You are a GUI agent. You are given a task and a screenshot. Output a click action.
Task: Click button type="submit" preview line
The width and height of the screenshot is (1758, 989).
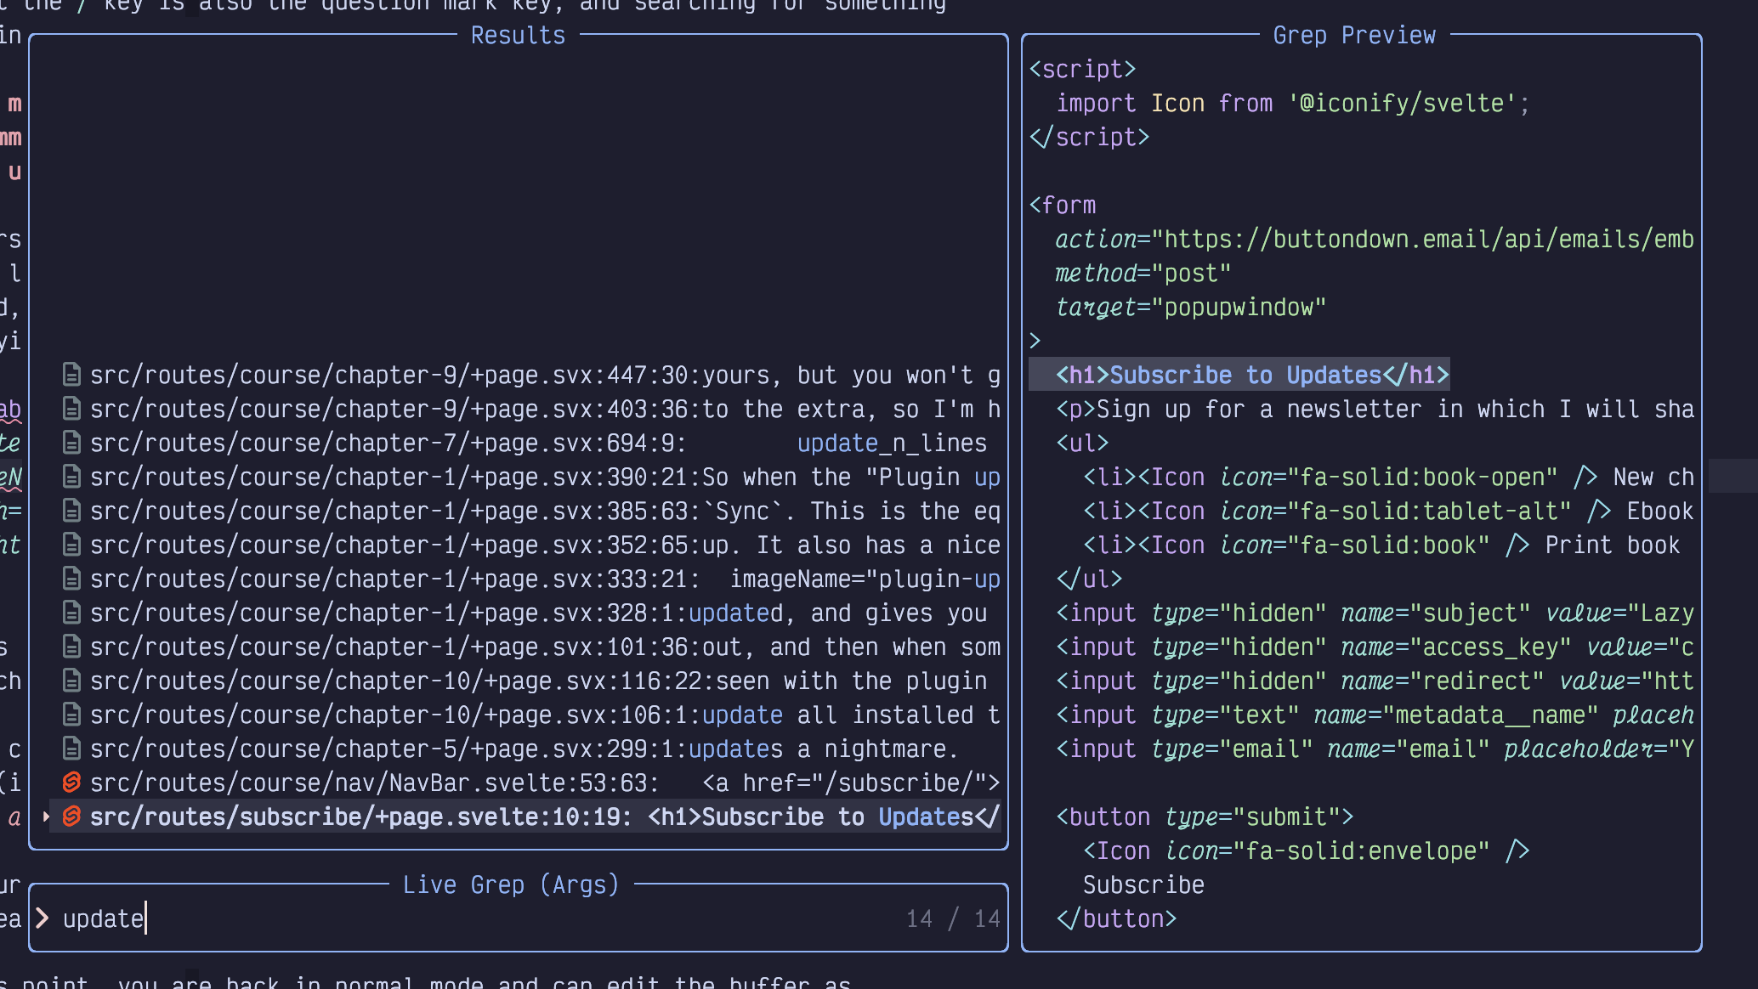(x=1205, y=817)
